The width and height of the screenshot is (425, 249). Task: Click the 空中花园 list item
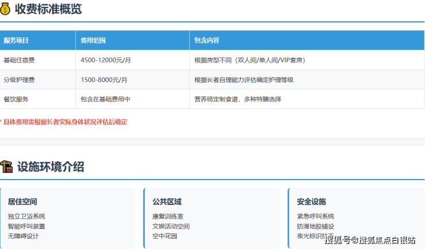pos(165,236)
